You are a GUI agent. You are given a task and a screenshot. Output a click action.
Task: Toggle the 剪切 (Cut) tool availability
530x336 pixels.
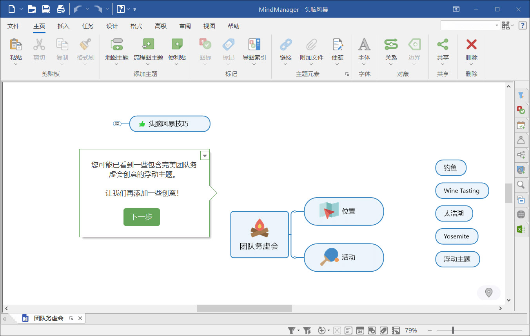click(x=39, y=51)
